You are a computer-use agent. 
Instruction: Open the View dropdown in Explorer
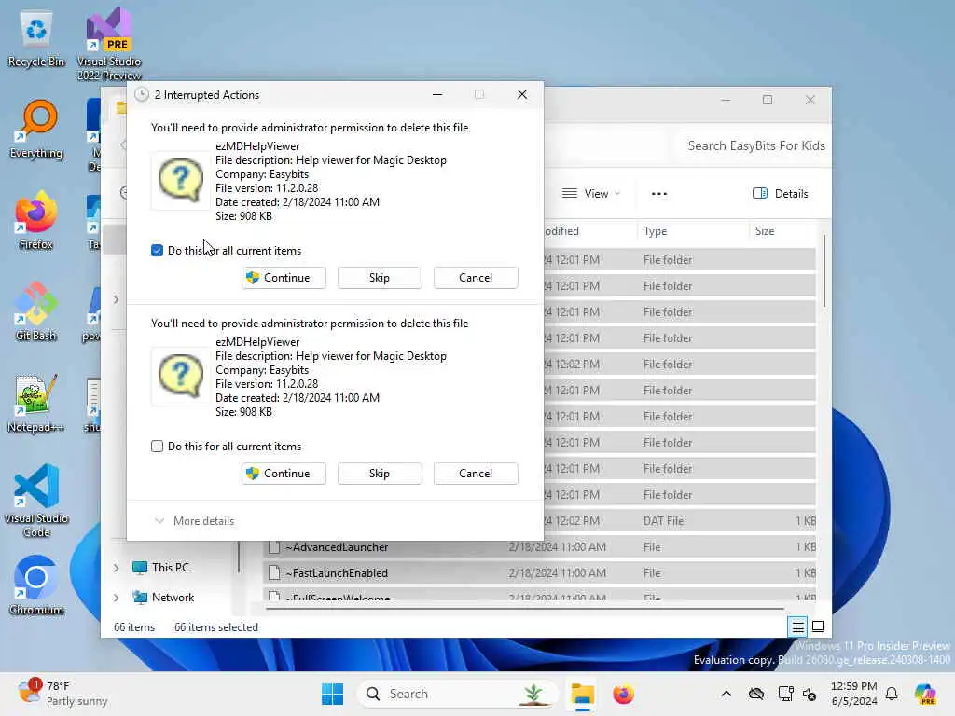coord(590,194)
